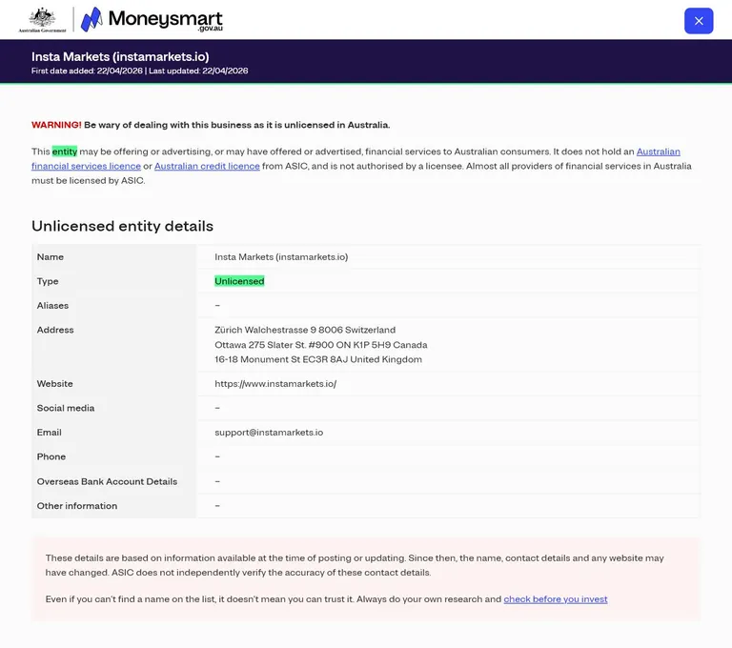Click the 'Unlicensed entity details' heading
Screen dimensions: 732x648
[122, 226]
